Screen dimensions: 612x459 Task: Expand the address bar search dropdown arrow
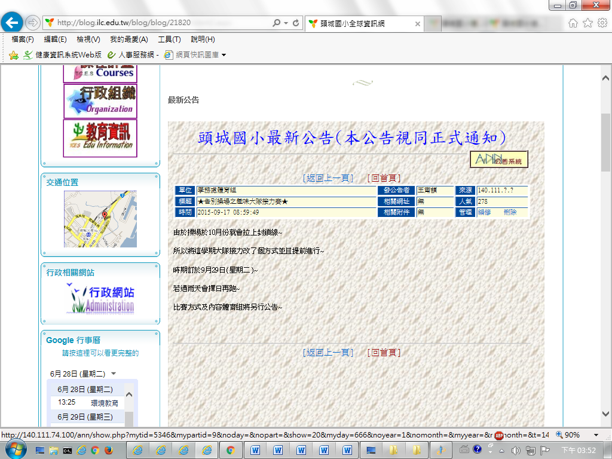click(286, 23)
